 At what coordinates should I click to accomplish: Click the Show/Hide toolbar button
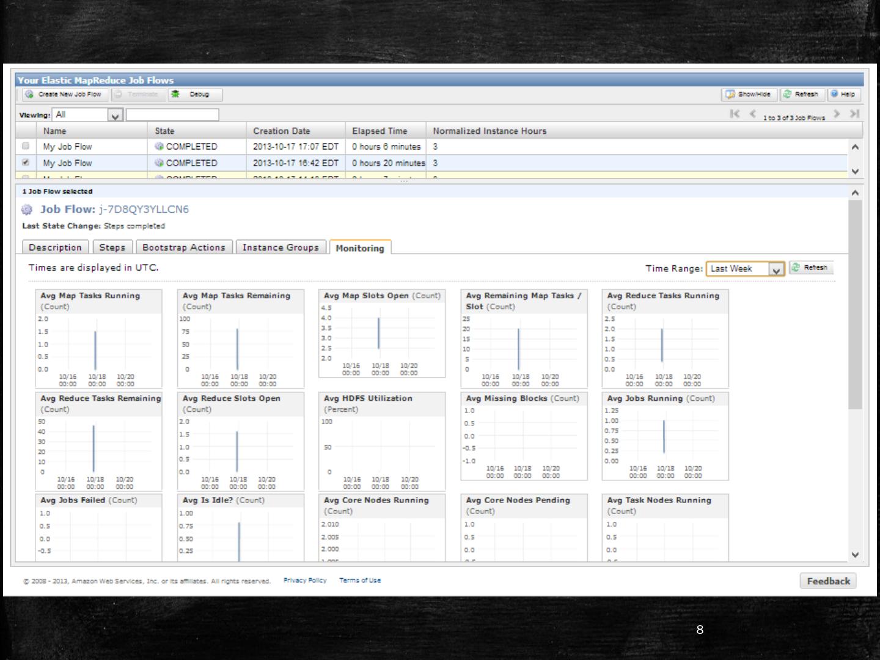(x=749, y=95)
